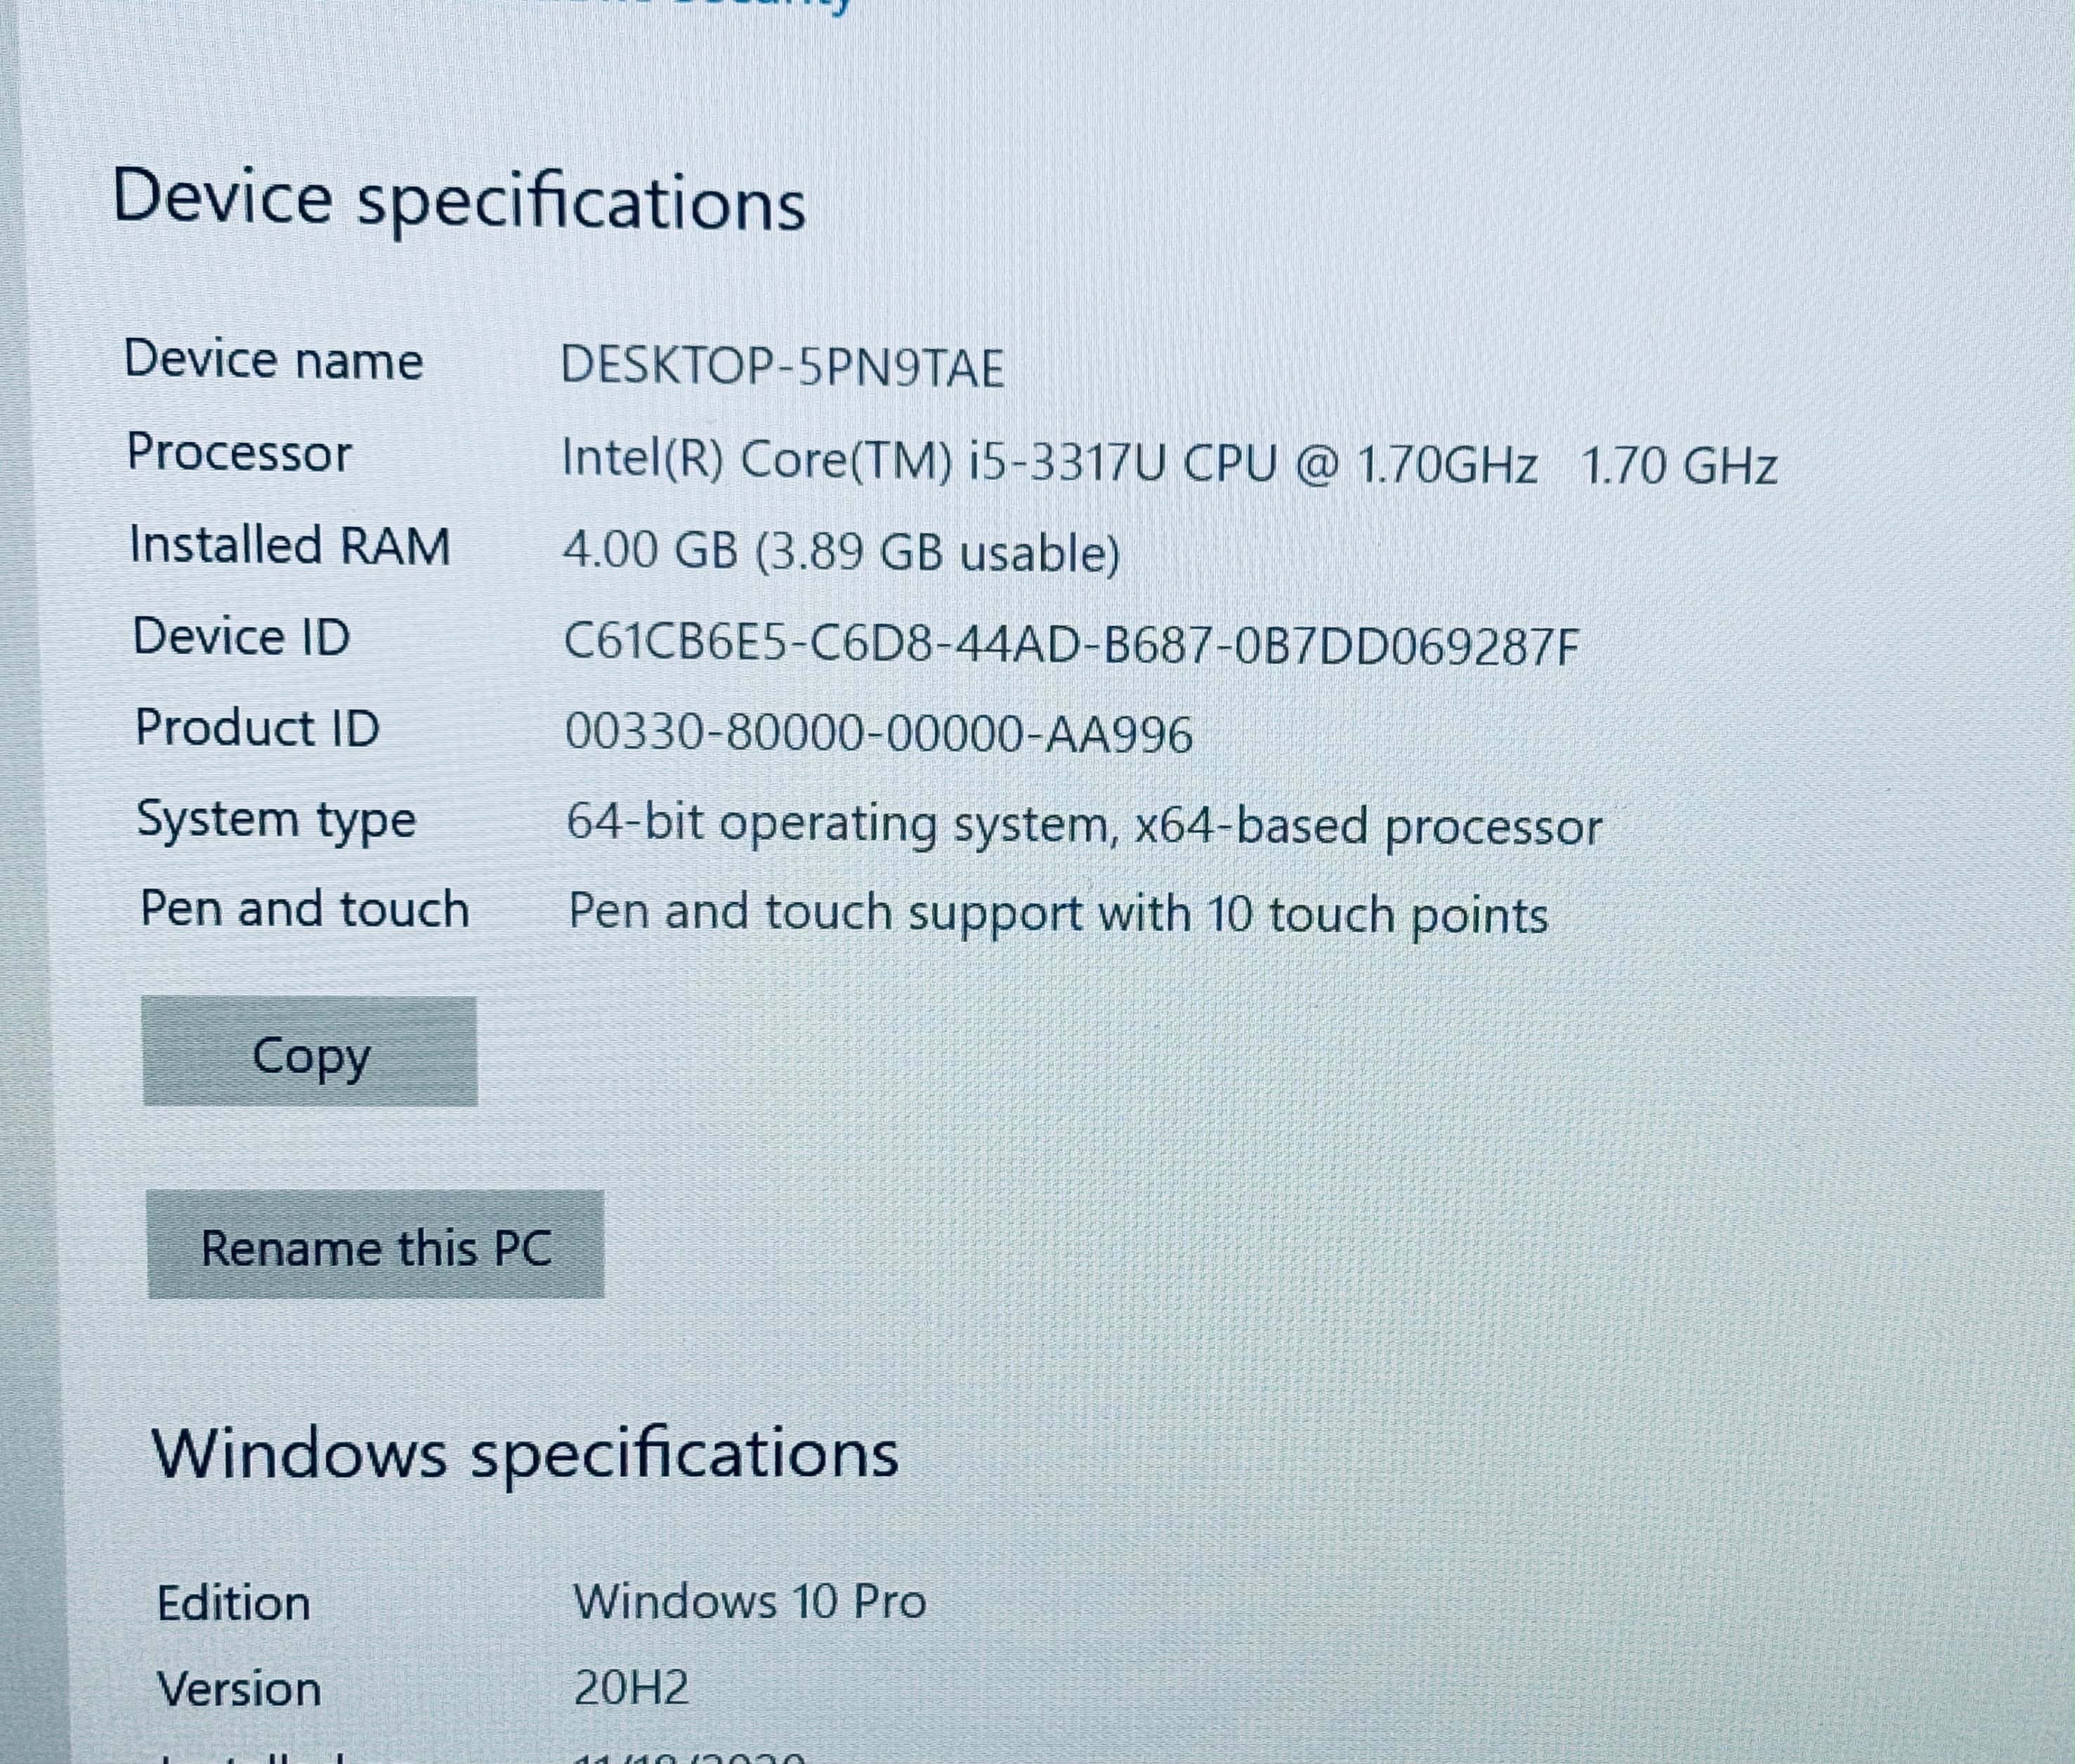Click the Device name label

coord(274,360)
